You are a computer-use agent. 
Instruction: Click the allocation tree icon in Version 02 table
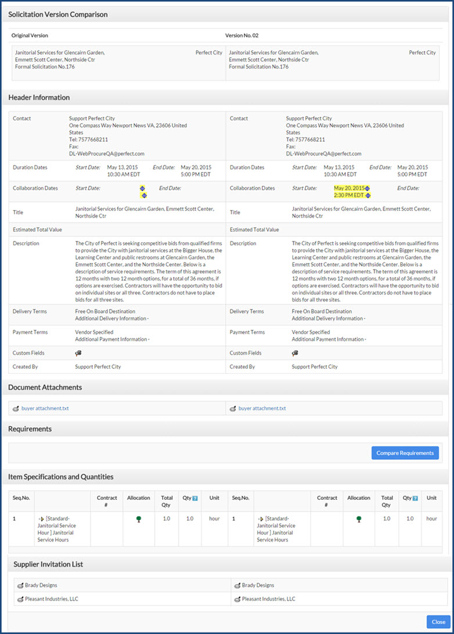tap(359, 519)
